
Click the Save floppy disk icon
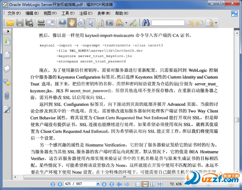coord(20,23)
